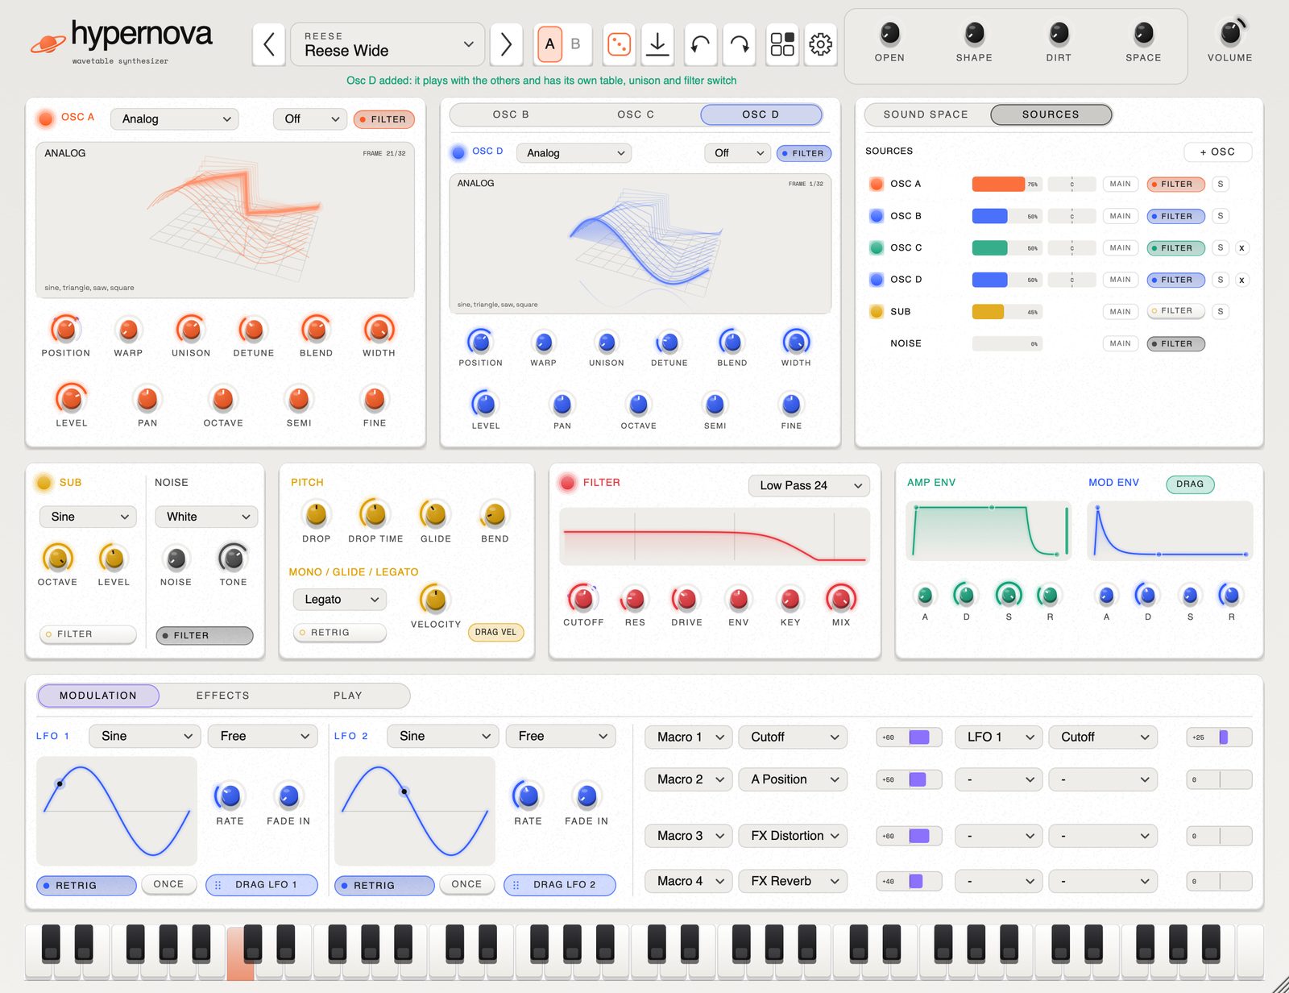The width and height of the screenshot is (1289, 993).
Task: Redo the last change
Action: [739, 44]
